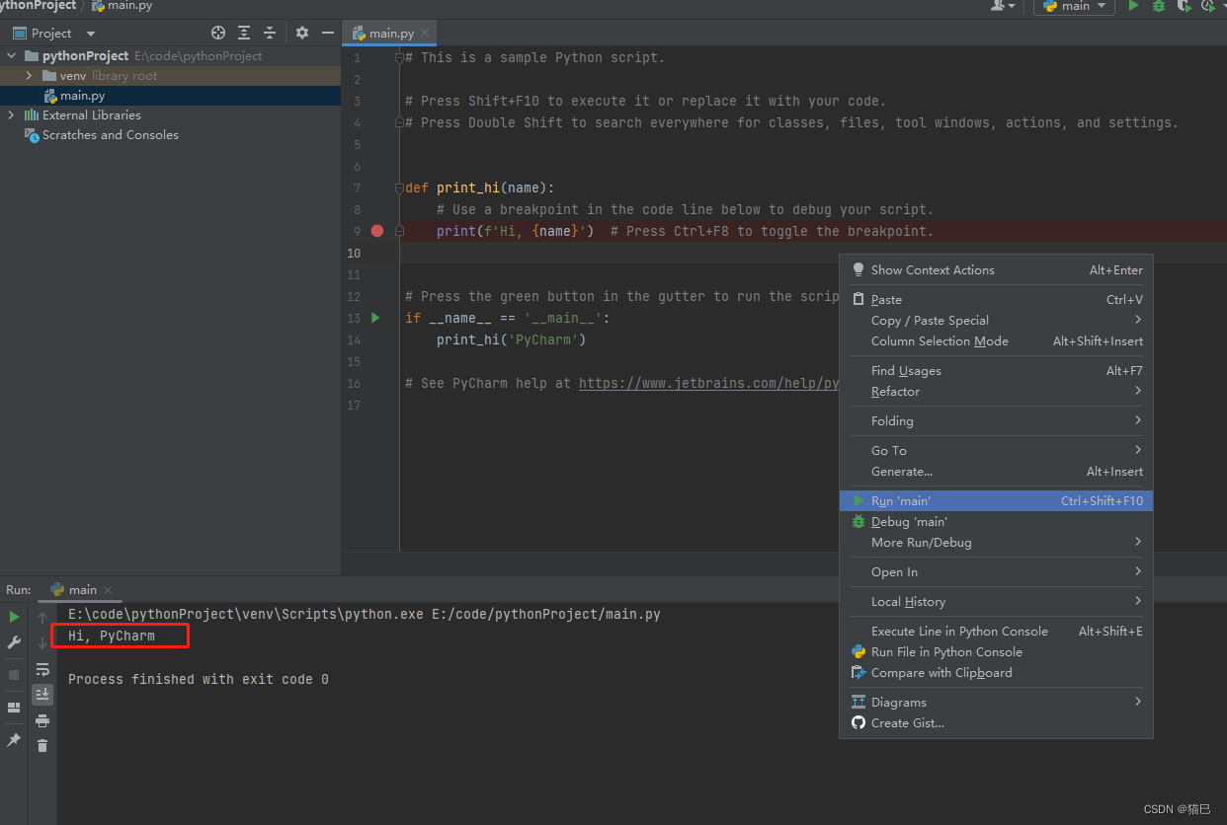Click 'Process finished with exit code 0' text
Screen dimensions: 1227x825
199,679
